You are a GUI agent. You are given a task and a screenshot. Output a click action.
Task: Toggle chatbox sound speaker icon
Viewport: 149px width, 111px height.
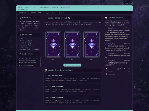pos(129,72)
